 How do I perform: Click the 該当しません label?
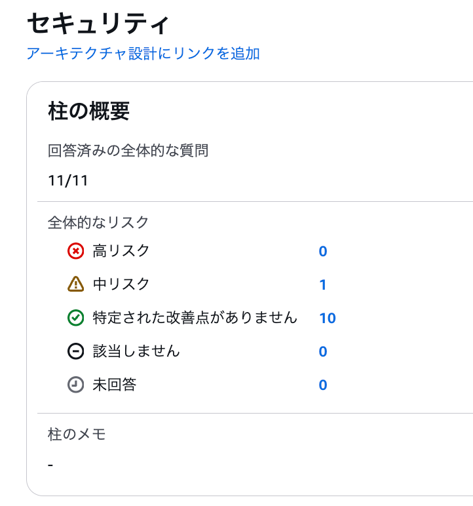click(136, 351)
